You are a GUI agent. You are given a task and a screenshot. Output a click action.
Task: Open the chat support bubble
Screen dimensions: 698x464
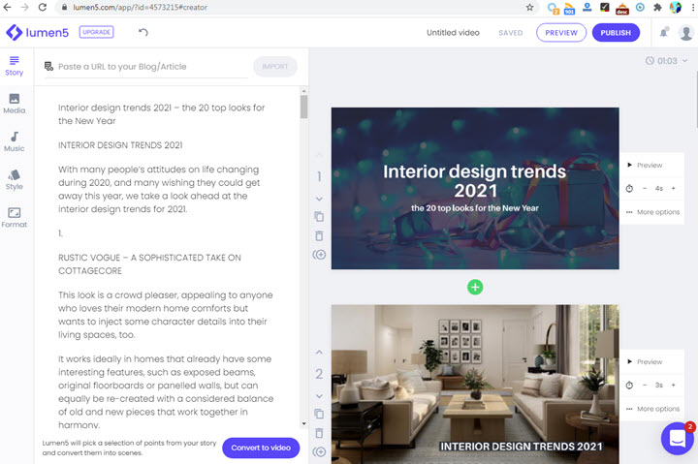(677, 439)
